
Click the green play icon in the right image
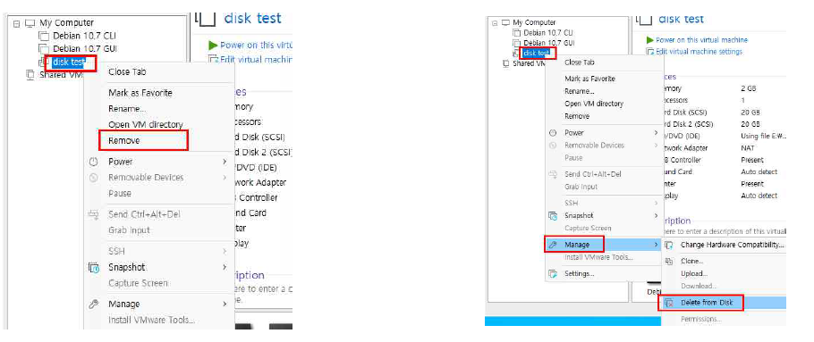click(650, 40)
